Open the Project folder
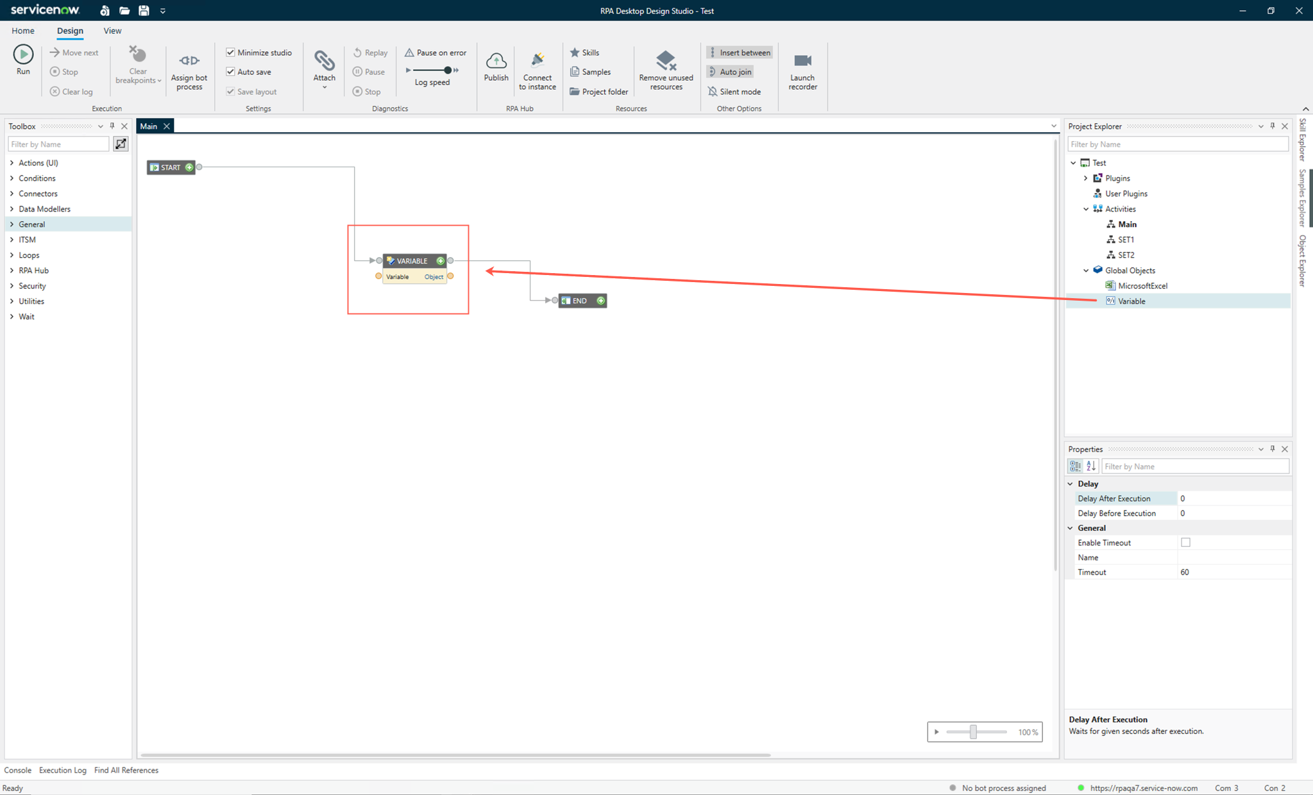1313x795 pixels. point(598,92)
